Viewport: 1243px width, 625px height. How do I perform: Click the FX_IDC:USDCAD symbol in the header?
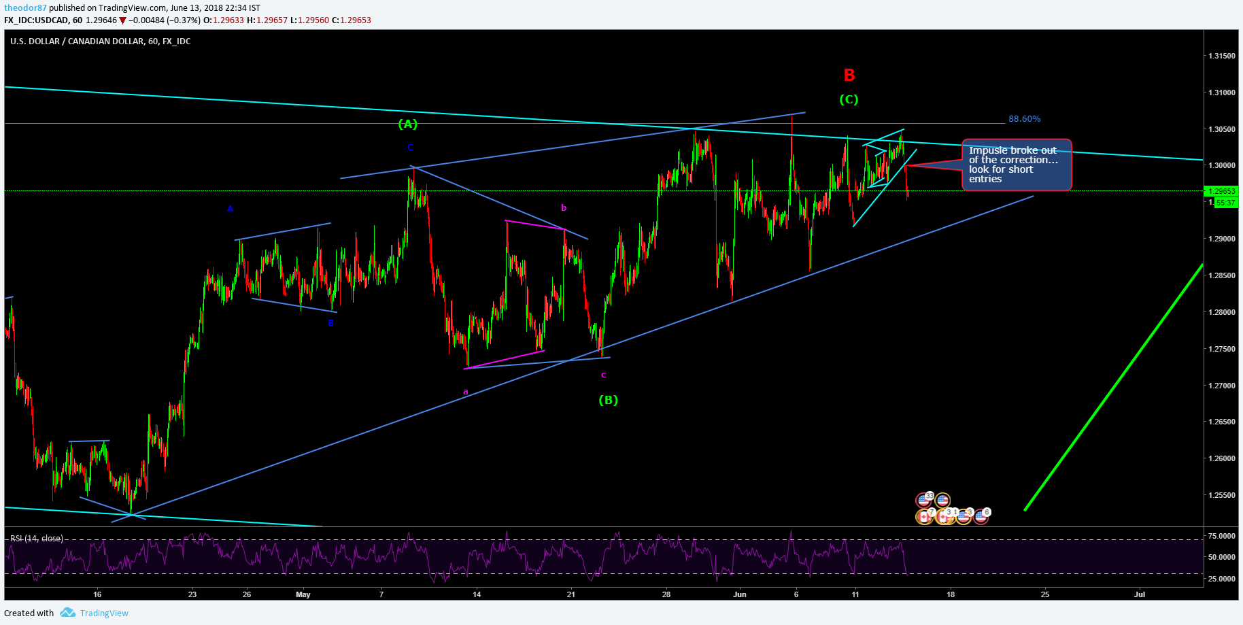click(36, 20)
